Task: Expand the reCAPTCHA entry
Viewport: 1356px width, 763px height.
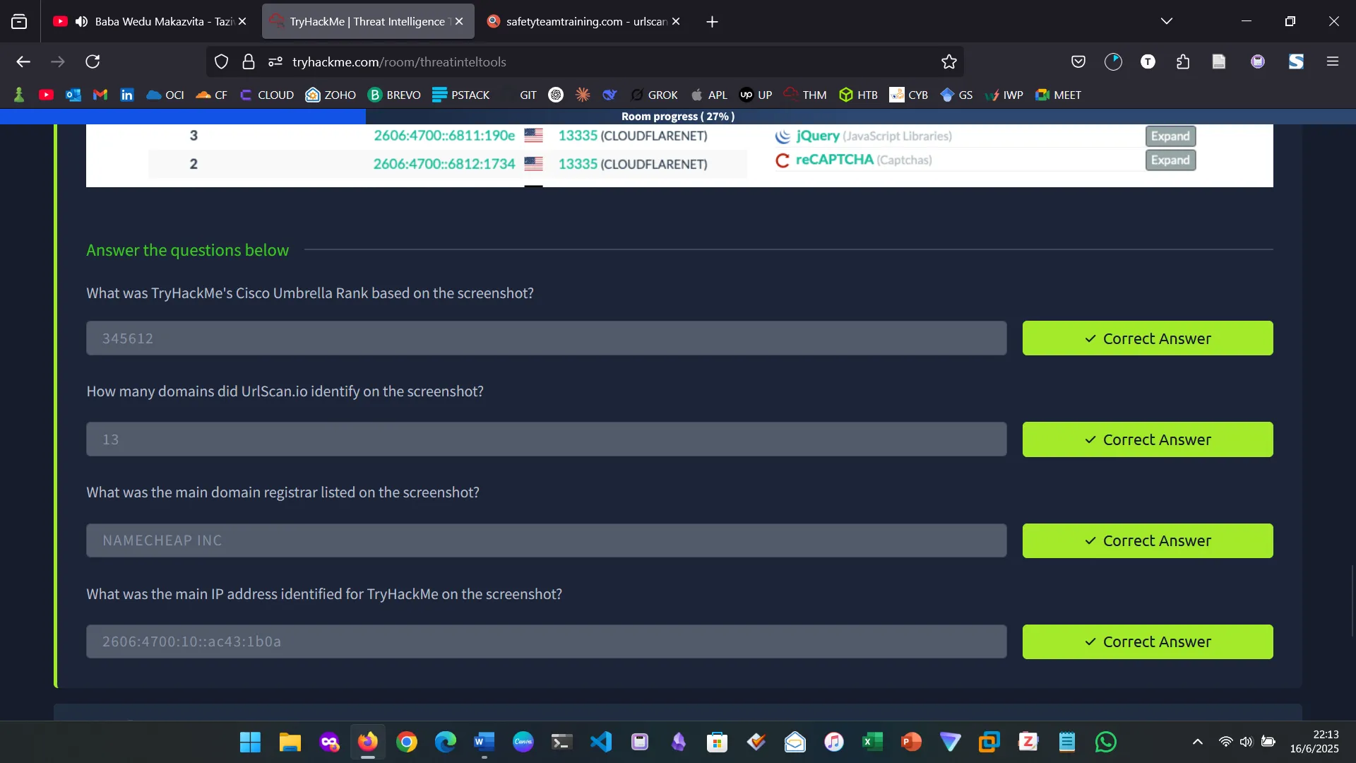Action: pos(1170,160)
